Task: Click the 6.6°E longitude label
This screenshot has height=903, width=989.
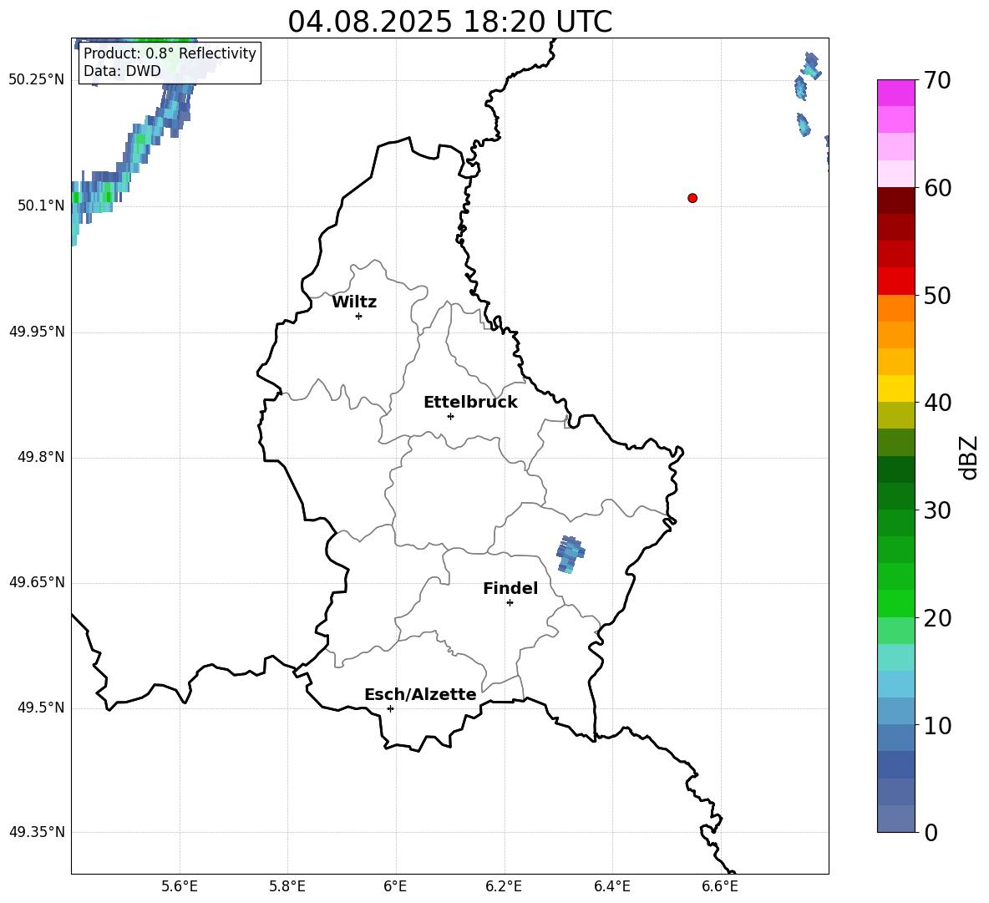Action: (x=720, y=886)
